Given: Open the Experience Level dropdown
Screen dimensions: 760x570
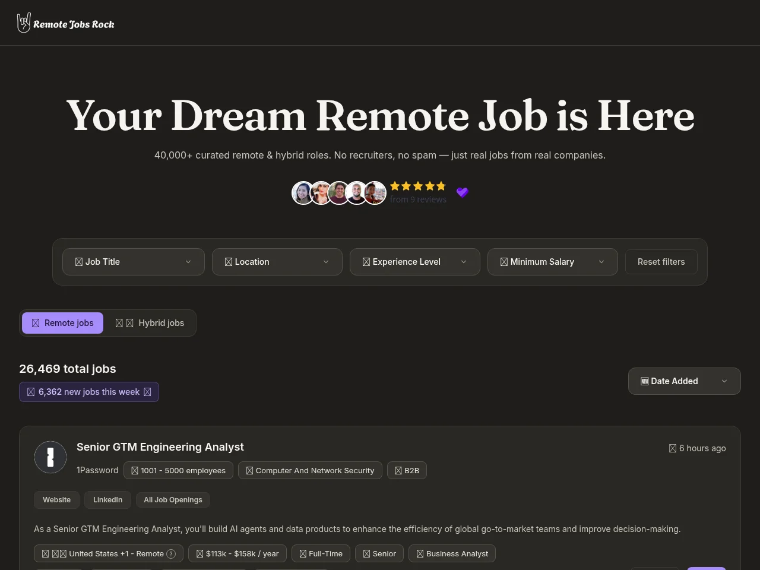Looking at the screenshot, I should 415,262.
